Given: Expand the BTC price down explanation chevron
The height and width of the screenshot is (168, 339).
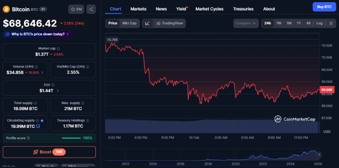Looking at the screenshot, I should coord(68,34).
